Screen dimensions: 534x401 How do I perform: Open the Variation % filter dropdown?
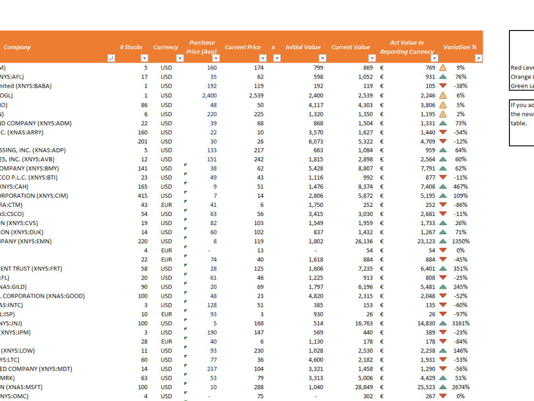[478, 58]
